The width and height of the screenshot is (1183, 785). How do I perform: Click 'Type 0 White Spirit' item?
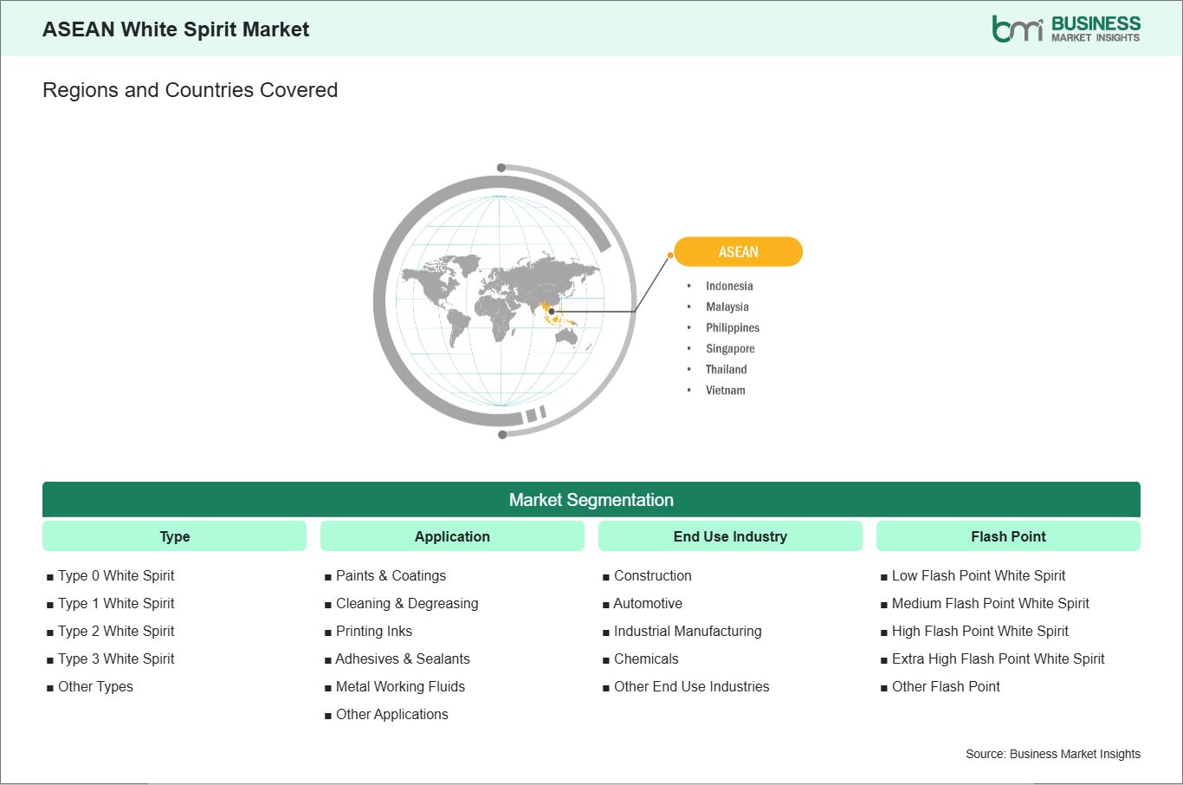point(116,575)
